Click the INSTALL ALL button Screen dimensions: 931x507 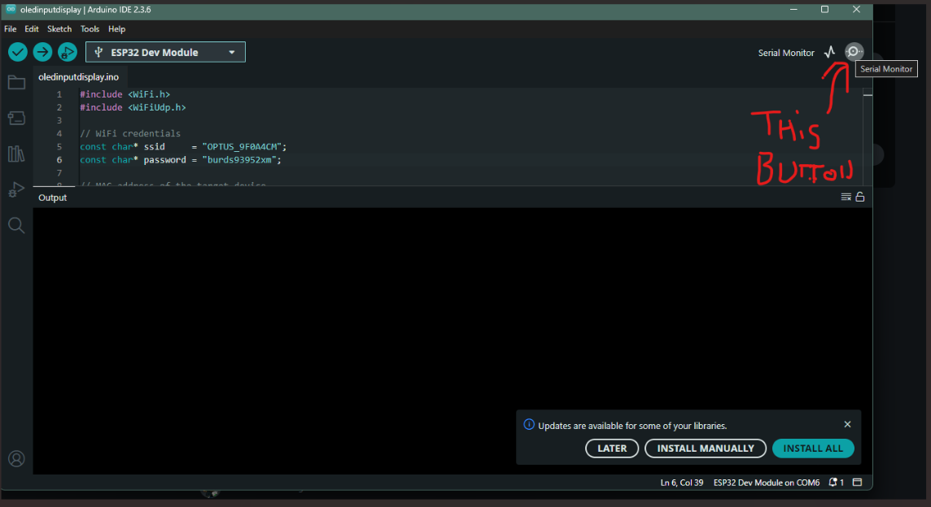(x=813, y=448)
